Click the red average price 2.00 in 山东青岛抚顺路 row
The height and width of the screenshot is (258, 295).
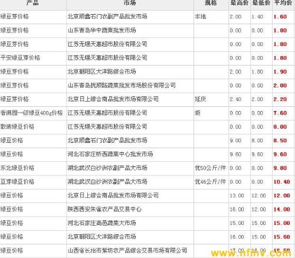pyautogui.click(x=280, y=86)
